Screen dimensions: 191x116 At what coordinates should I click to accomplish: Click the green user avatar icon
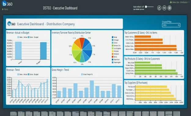tap(171, 2)
